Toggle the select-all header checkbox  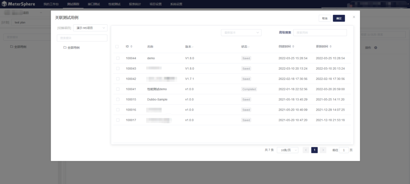(x=117, y=47)
